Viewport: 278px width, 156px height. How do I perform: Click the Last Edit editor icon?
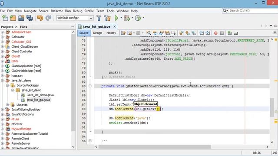click(123, 33)
